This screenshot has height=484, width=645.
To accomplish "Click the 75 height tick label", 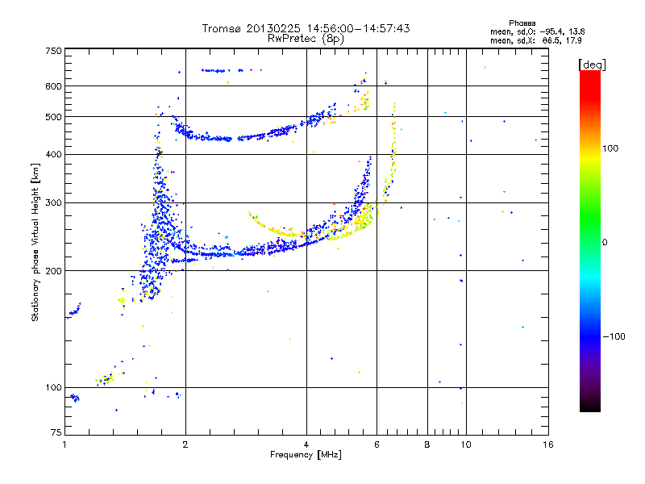I will point(56,432).
